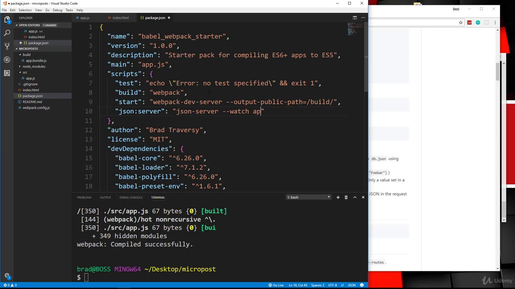The image size is (515, 289).
Task: Select the package.json editor tab
Action: (x=155, y=18)
